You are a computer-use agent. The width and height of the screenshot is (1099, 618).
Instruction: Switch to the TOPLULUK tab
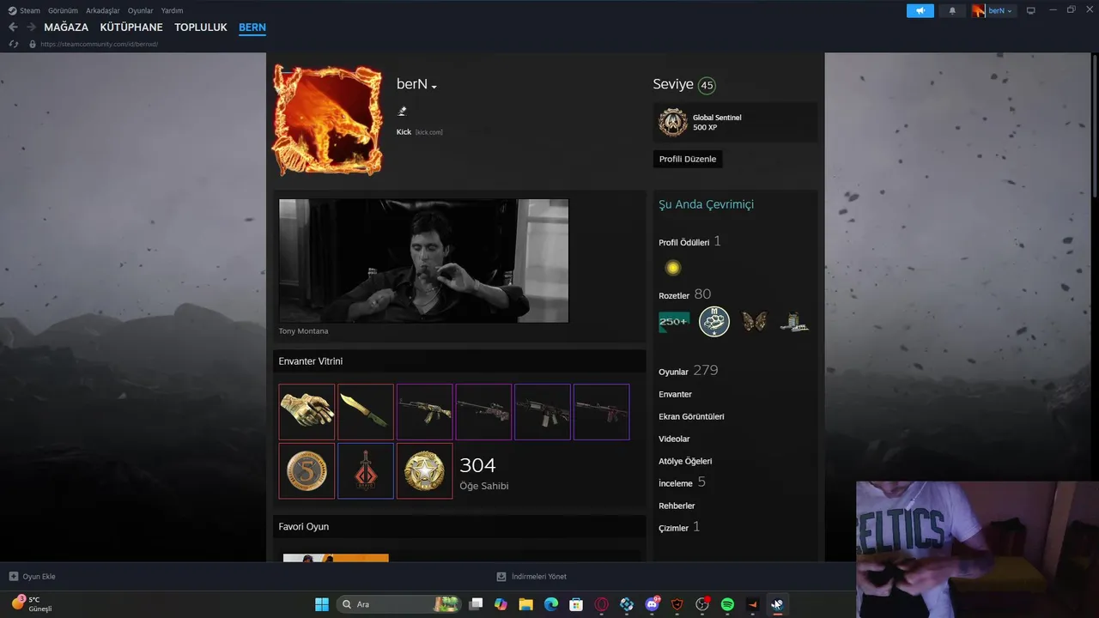click(x=201, y=27)
